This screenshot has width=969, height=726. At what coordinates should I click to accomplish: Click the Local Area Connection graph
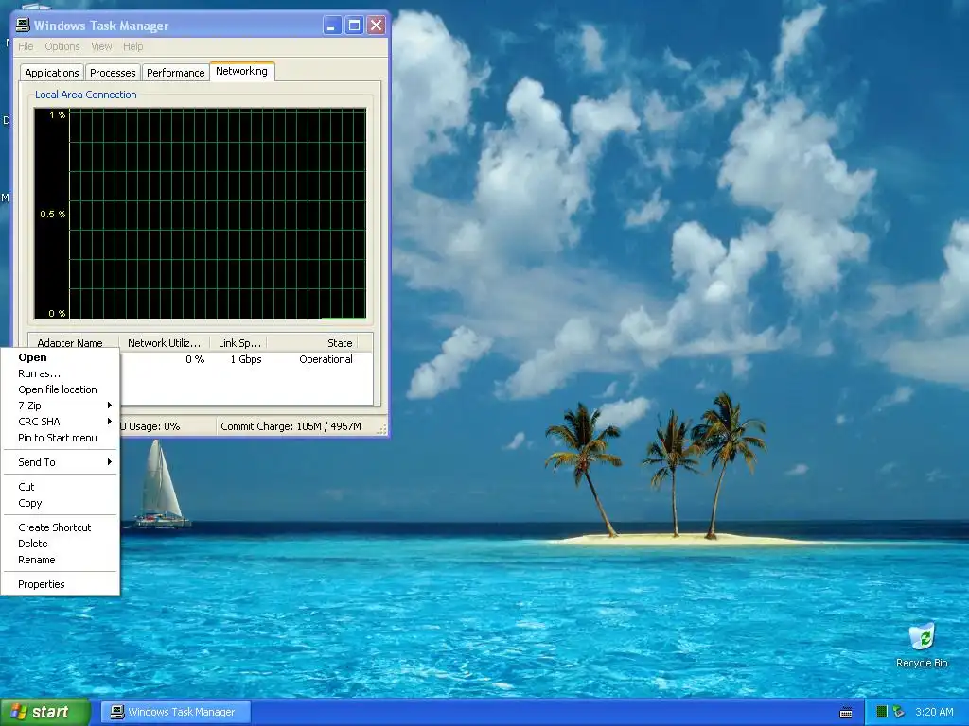[201, 214]
